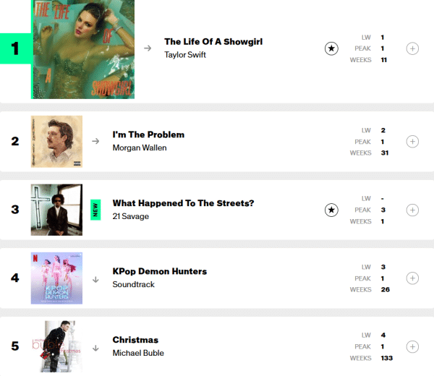434x376 pixels.
Task: Select the I'm The Problem album cover
Action: point(56,142)
